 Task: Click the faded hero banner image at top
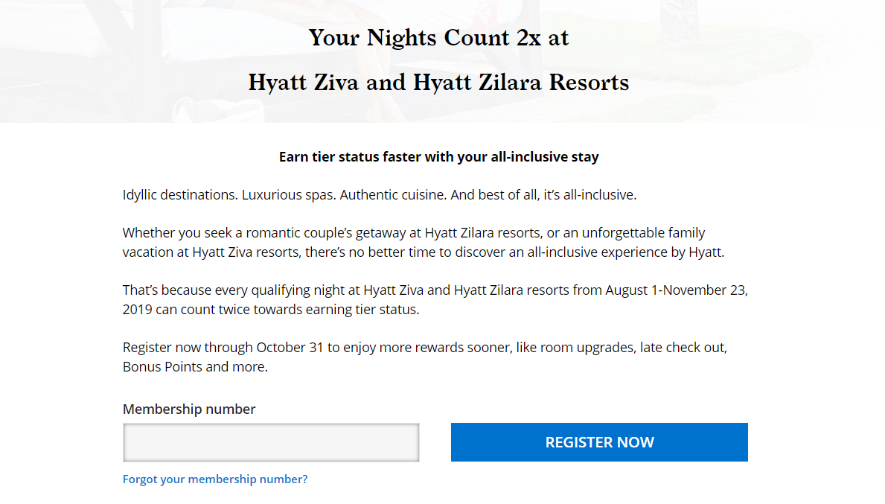click(x=112, y=60)
